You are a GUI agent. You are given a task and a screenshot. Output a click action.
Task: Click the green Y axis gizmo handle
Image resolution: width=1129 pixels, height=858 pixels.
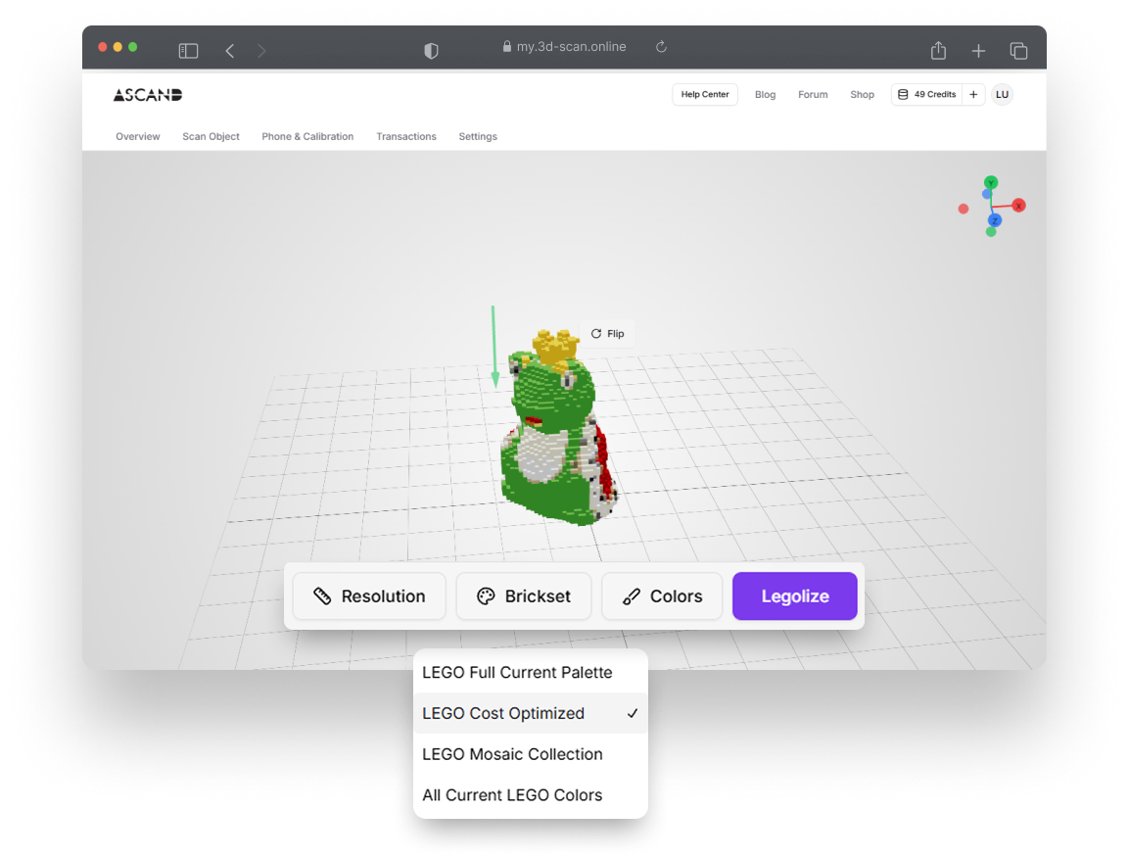(x=991, y=183)
